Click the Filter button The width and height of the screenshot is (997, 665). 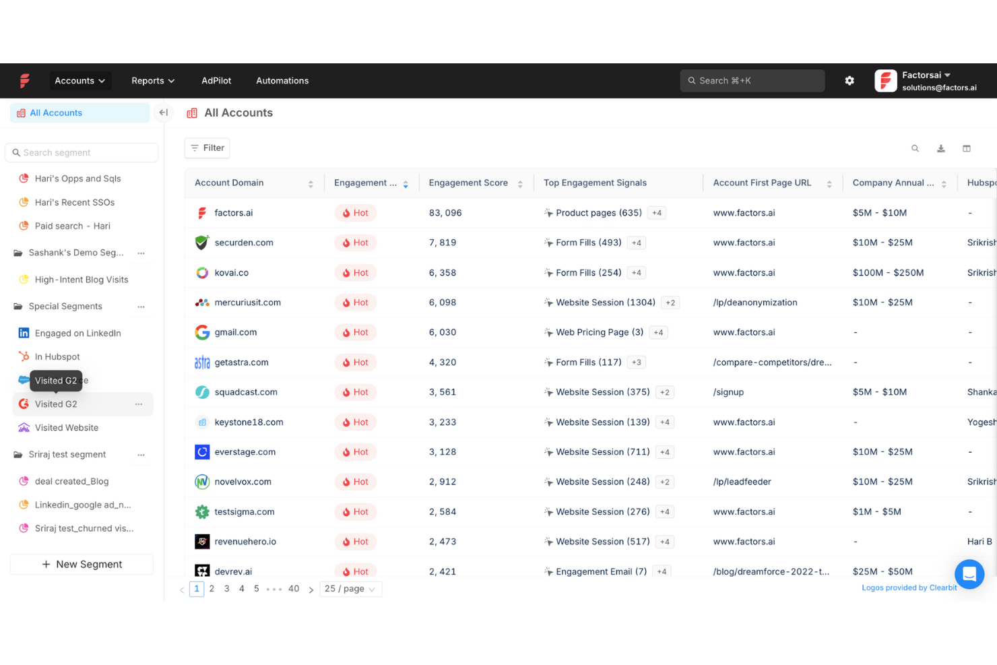(x=207, y=148)
